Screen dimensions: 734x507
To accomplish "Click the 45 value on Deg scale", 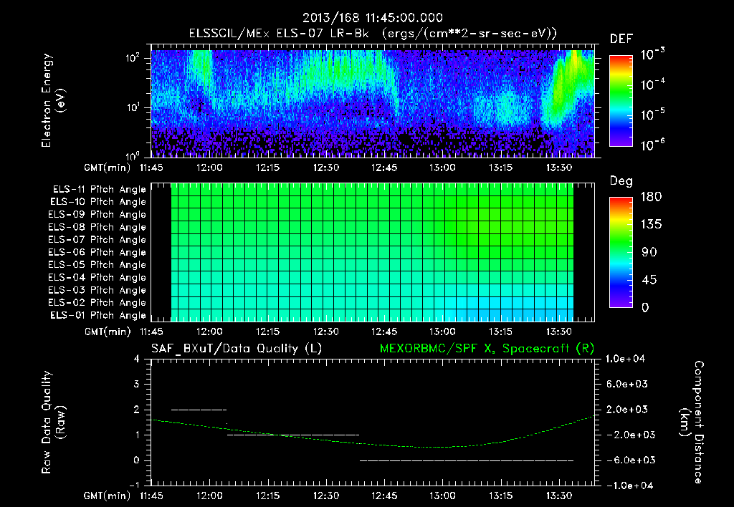I will click(649, 280).
